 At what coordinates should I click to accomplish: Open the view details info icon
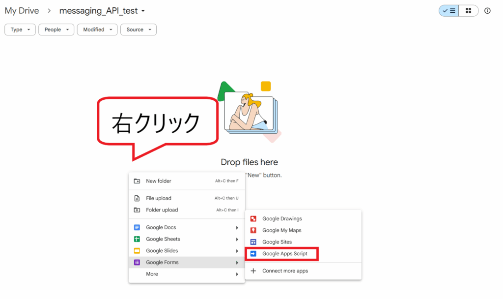point(487,11)
